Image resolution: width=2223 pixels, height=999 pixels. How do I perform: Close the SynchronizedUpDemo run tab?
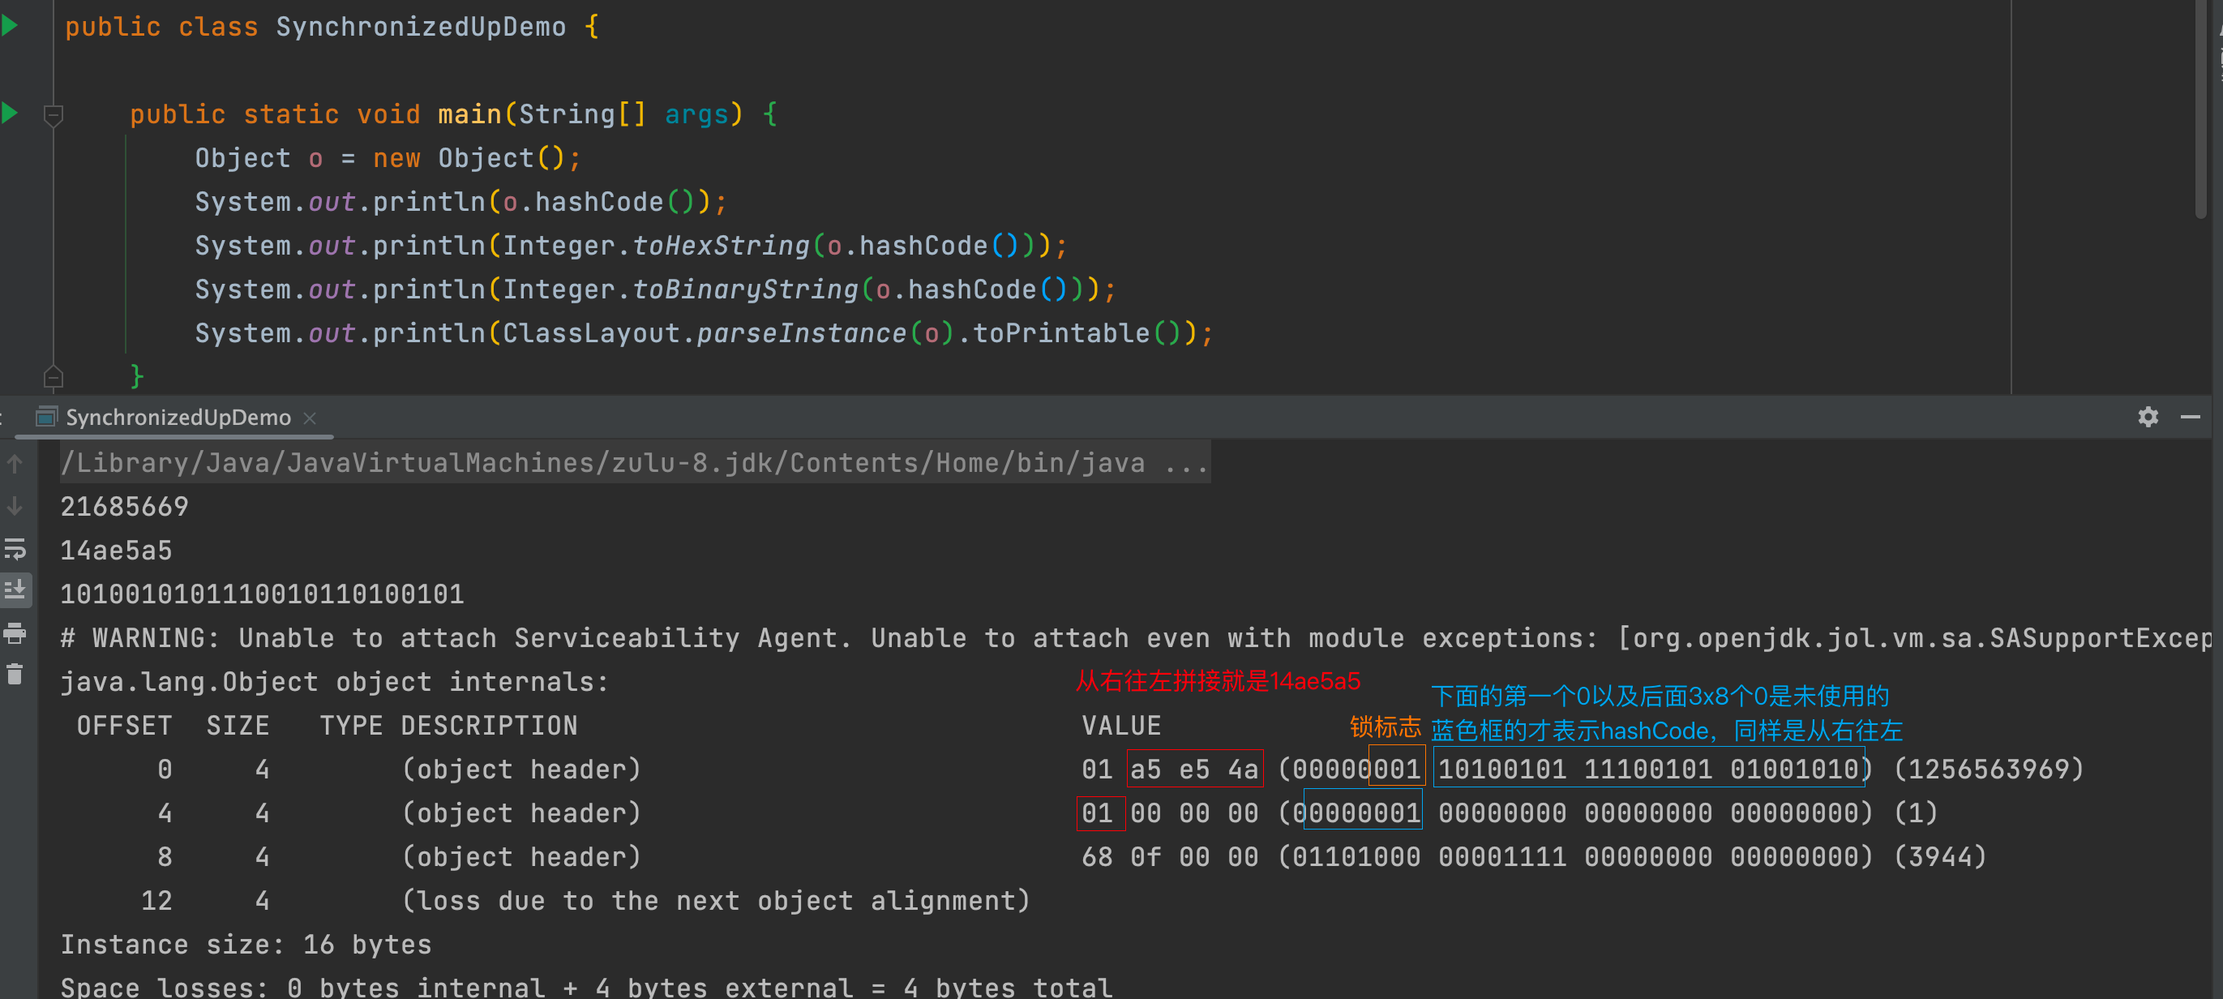[x=310, y=418]
